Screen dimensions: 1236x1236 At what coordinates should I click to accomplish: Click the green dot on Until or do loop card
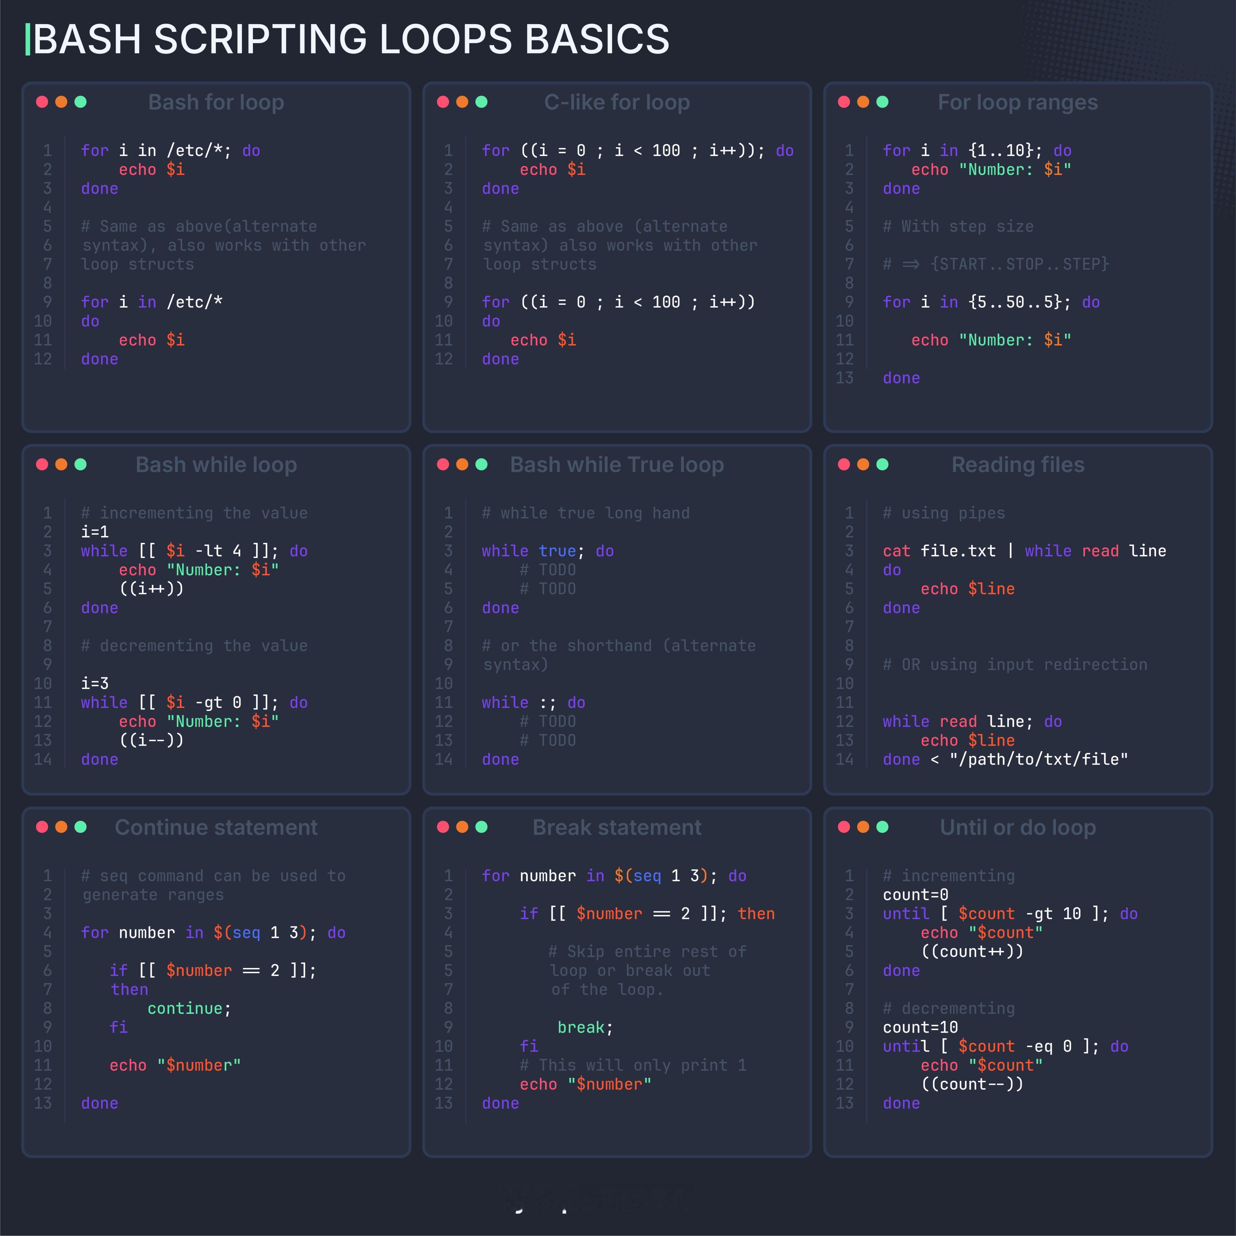882,827
